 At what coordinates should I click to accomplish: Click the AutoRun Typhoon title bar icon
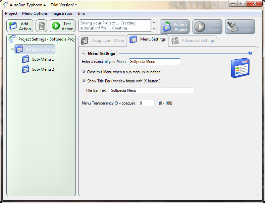5,5
